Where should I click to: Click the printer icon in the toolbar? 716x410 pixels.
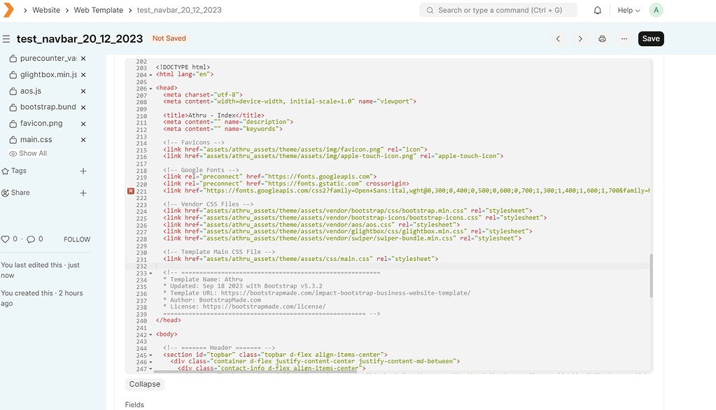[602, 38]
